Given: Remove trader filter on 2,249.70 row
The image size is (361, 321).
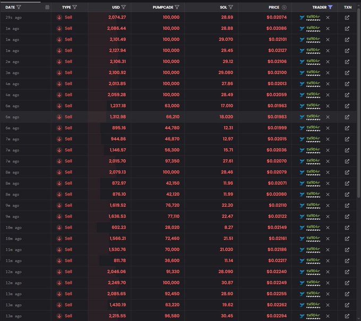Looking at the screenshot, I should coord(328,283).
